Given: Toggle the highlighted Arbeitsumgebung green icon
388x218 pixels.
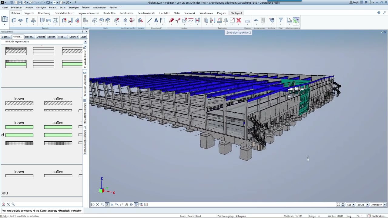Looking at the screenshot, I should [x=296, y=20].
